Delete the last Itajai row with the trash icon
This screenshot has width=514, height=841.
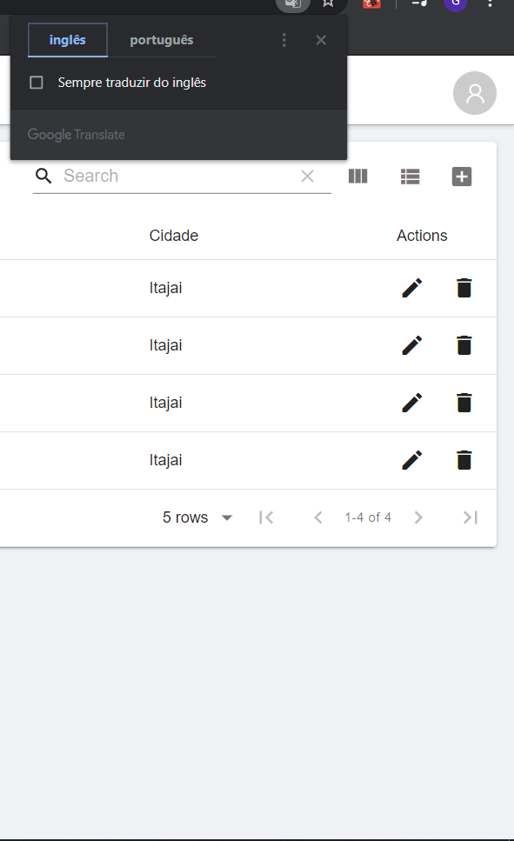tap(464, 459)
